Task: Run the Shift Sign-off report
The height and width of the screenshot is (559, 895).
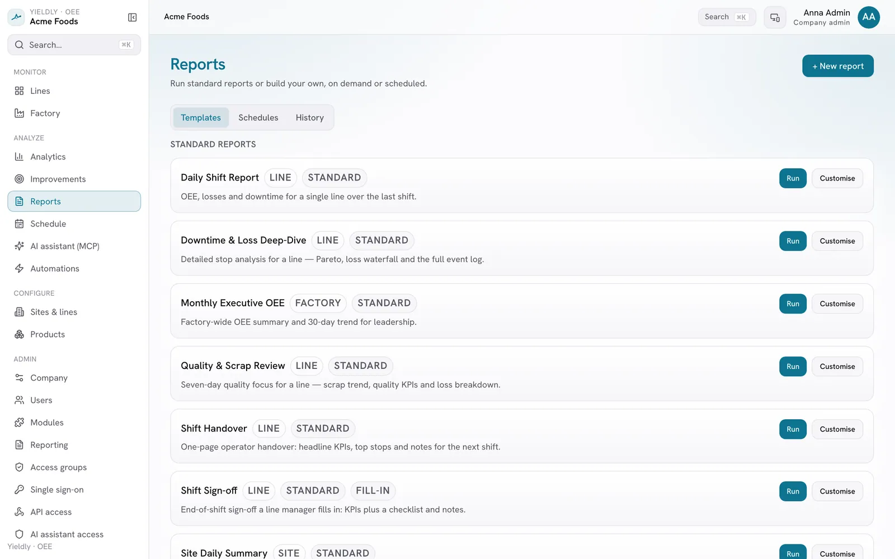Action: [x=793, y=491]
